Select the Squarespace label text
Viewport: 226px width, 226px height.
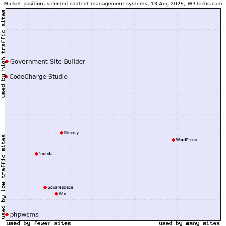pos(60,187)
